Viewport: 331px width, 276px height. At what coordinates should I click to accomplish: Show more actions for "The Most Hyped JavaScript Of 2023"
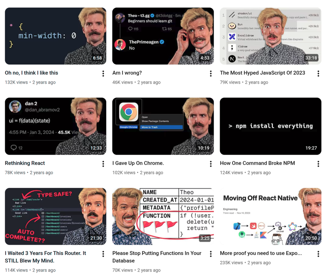(318, 74)
